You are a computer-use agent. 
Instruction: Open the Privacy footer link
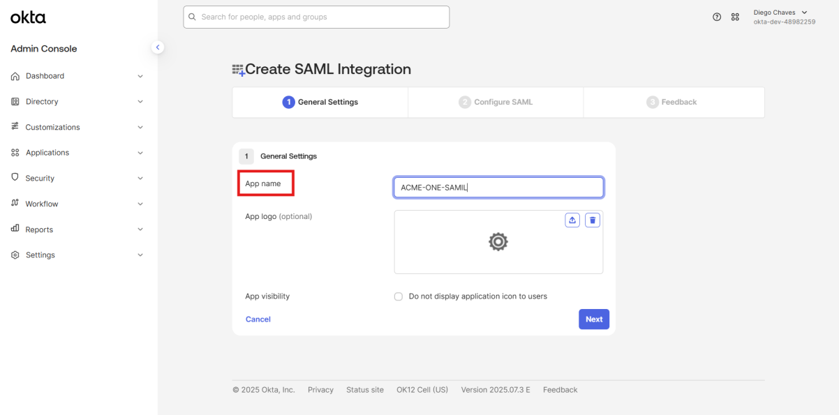point(320,390)
